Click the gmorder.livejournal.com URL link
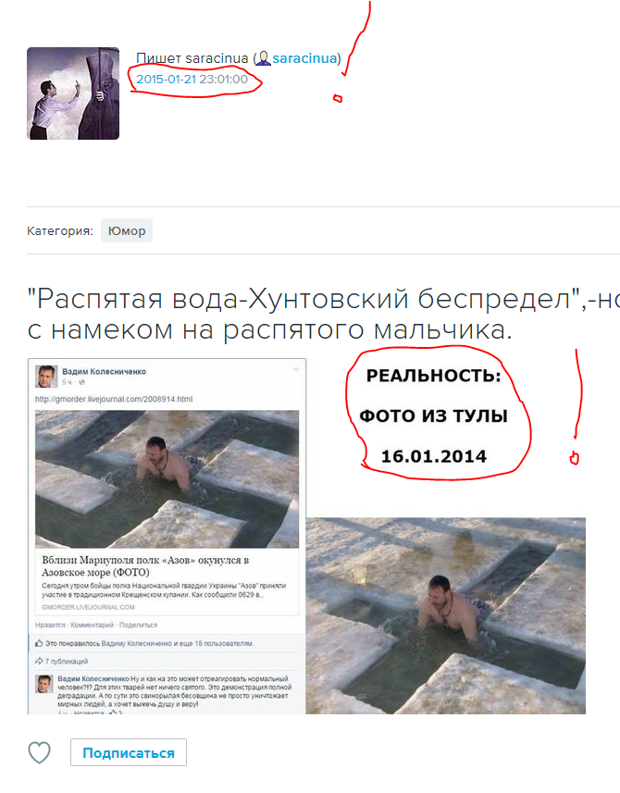 (114, 399)
